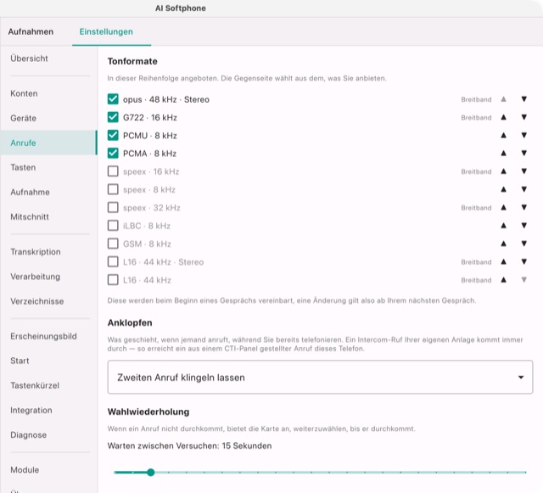Click the Breitband label of speex 32 kHz
The image size is (543, 493).
click(476, 208)
